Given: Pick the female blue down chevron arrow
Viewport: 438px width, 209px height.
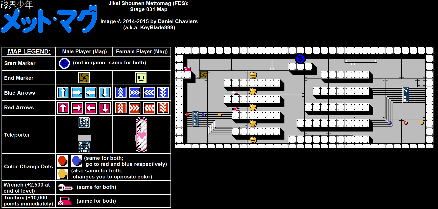Looking at the screenshot, I should point(163,93).
